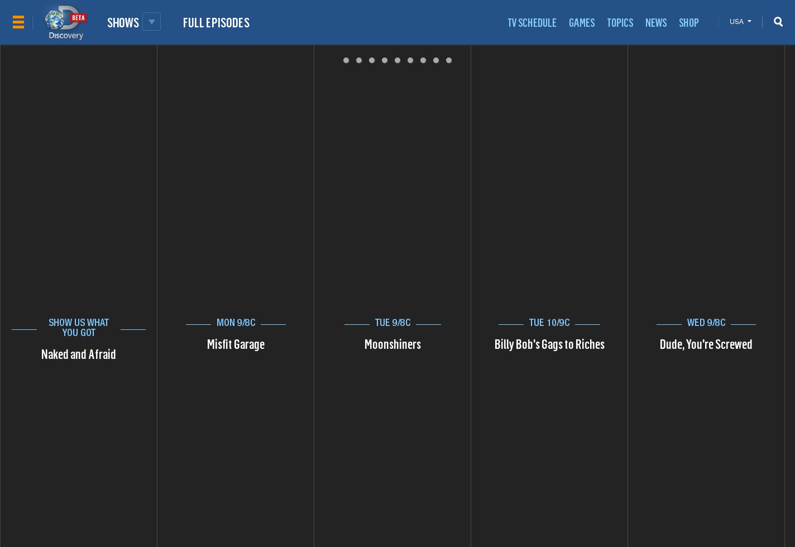Open Billy Bob's Gags to Riches
The width and height of the screenshot is (795, 547).
549,344
